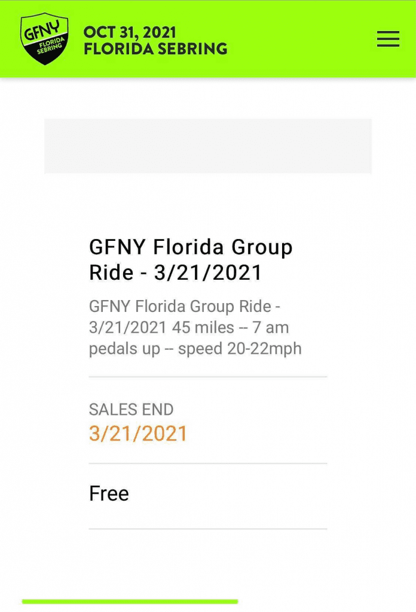Click the '3/21/2021 45 miles -- 7 am' line
Image resolution: width=416 pixels, height=612 pixels.
(189, 328)
